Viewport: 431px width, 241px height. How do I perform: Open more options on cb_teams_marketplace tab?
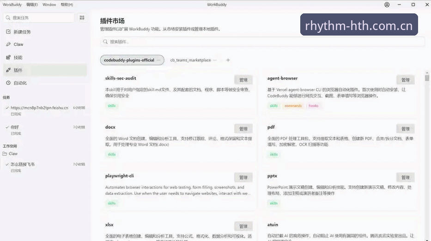point(215,60)
